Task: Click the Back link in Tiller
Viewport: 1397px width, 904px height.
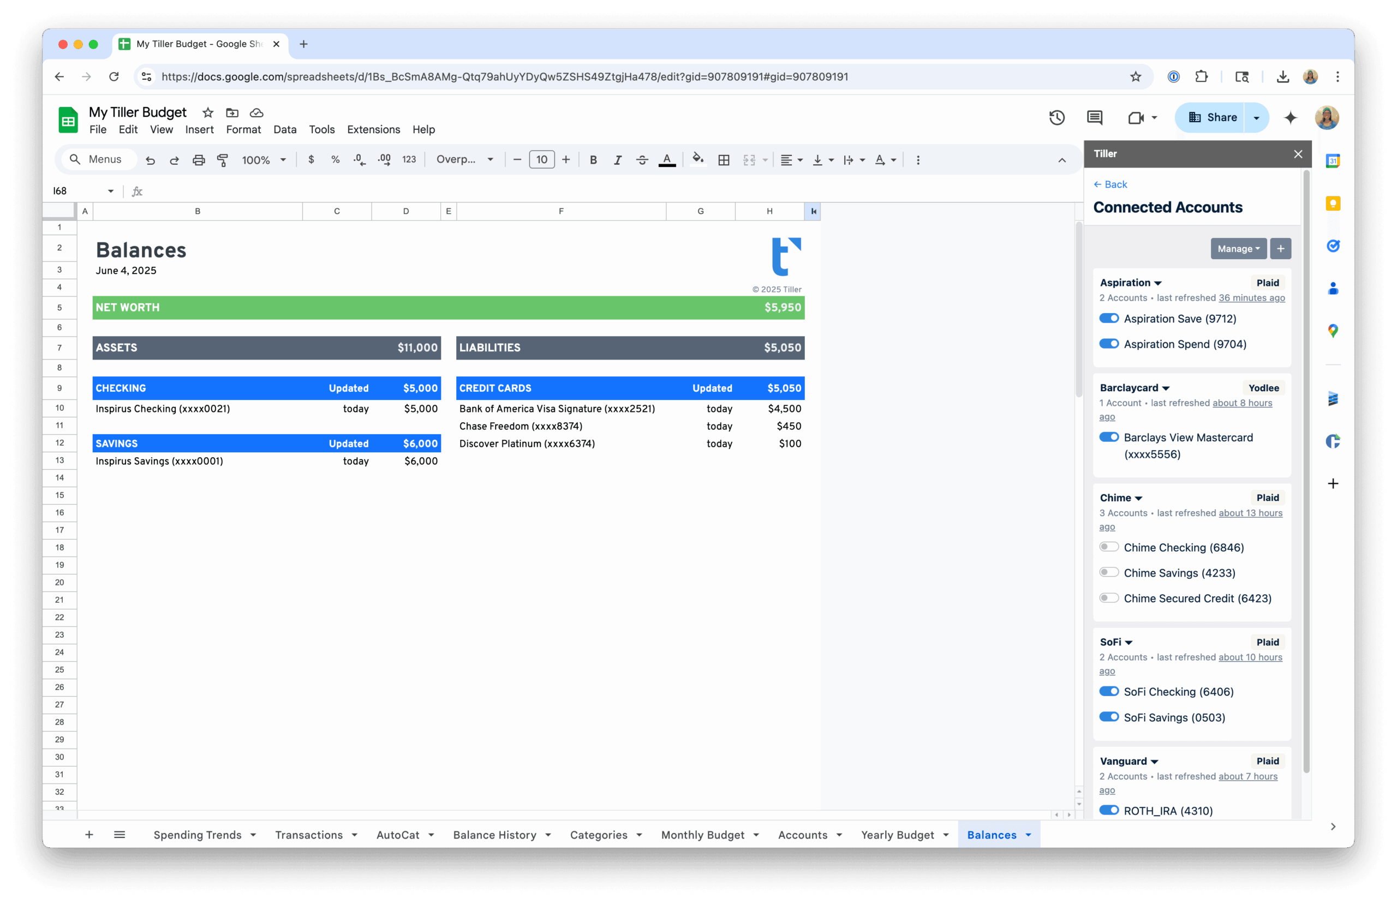Action: click(x=1110, y=184)
